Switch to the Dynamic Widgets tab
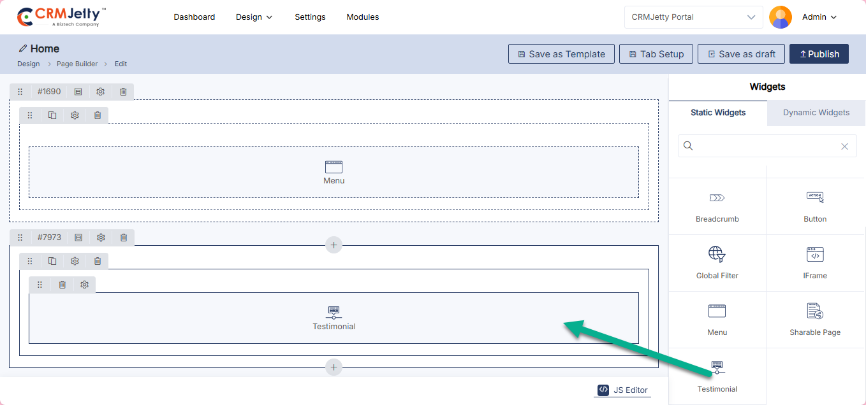 (816, 113)
